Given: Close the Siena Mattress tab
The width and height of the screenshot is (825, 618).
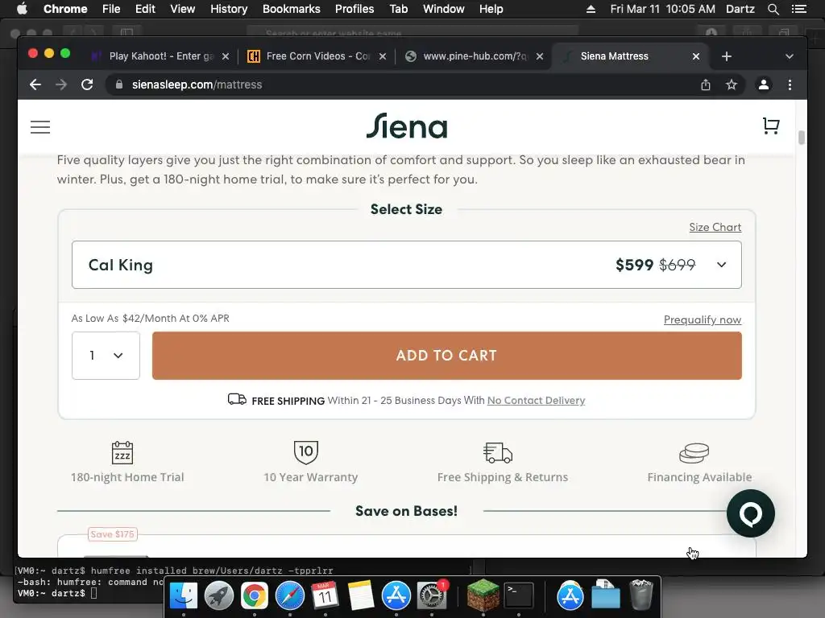Looking at the screenshot, I should click(696, 56).
